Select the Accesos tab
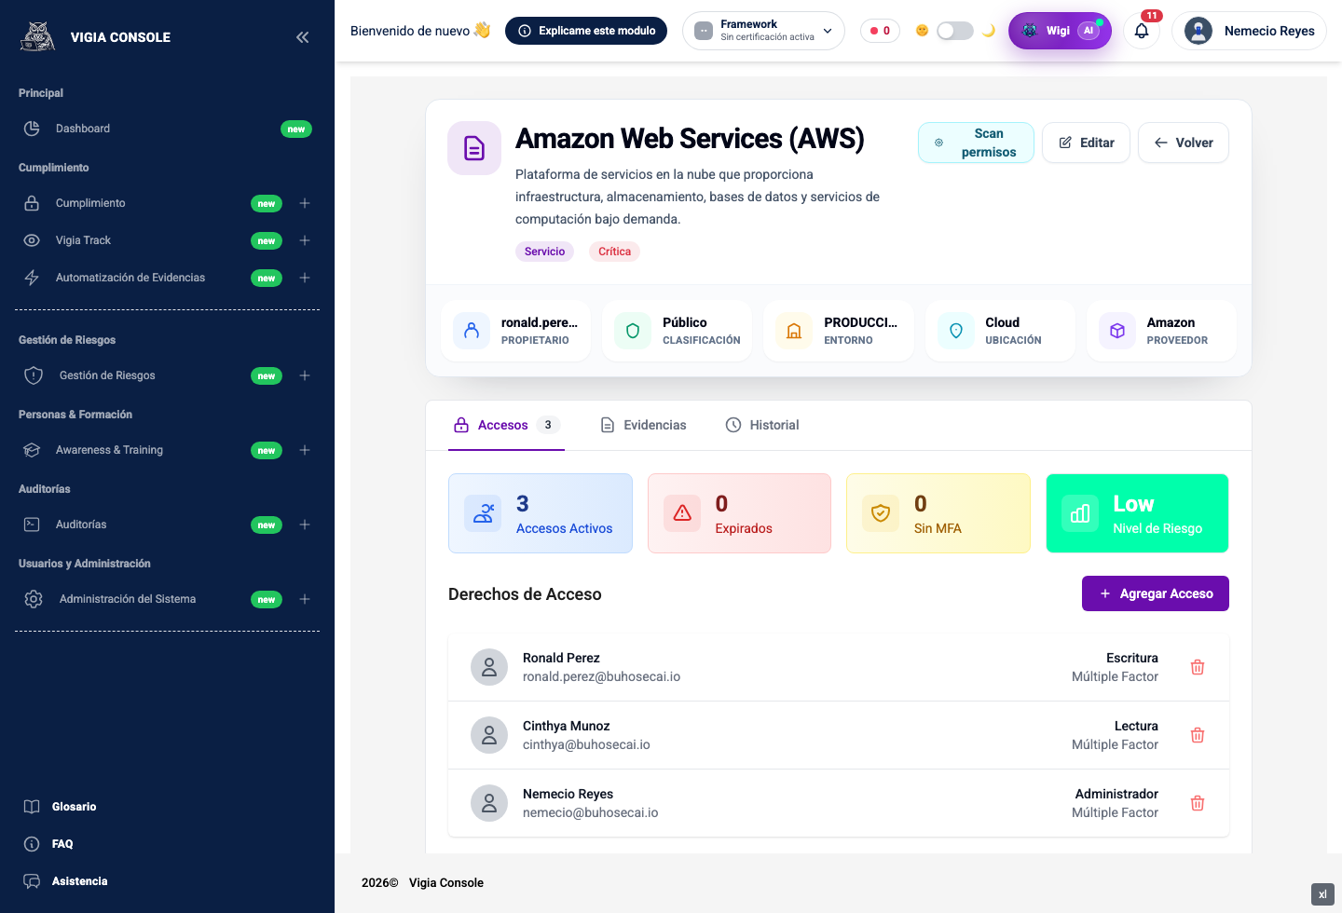This screenshot has width=1342, height=913. [x=506, y=425]
